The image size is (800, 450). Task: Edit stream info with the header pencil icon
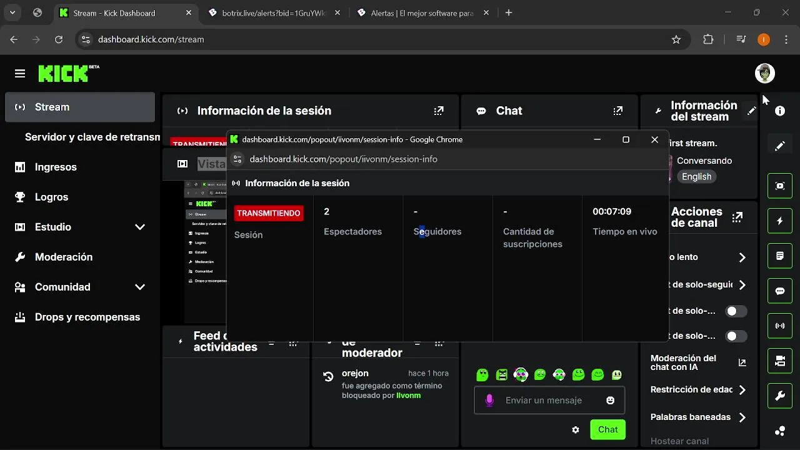tap(752, 111)
